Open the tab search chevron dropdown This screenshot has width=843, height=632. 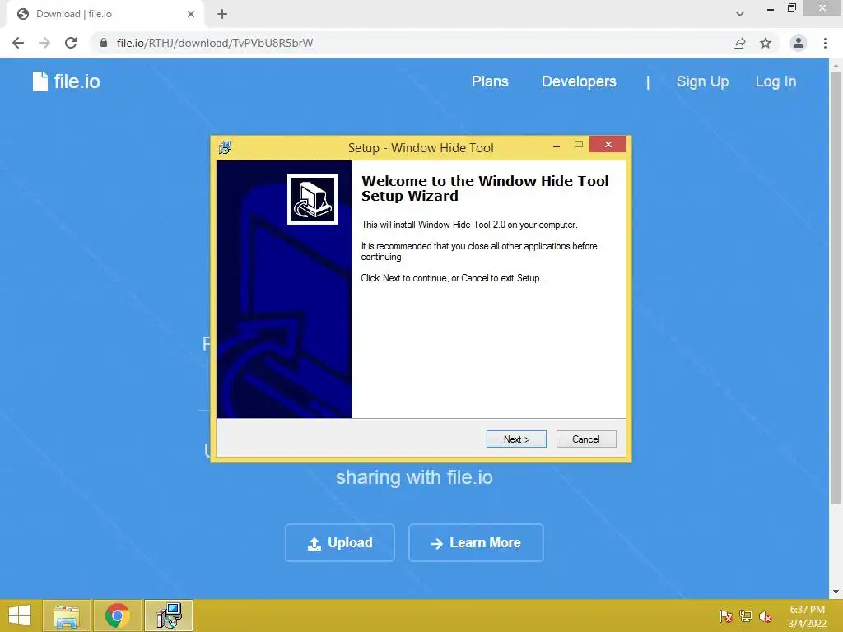740,14
